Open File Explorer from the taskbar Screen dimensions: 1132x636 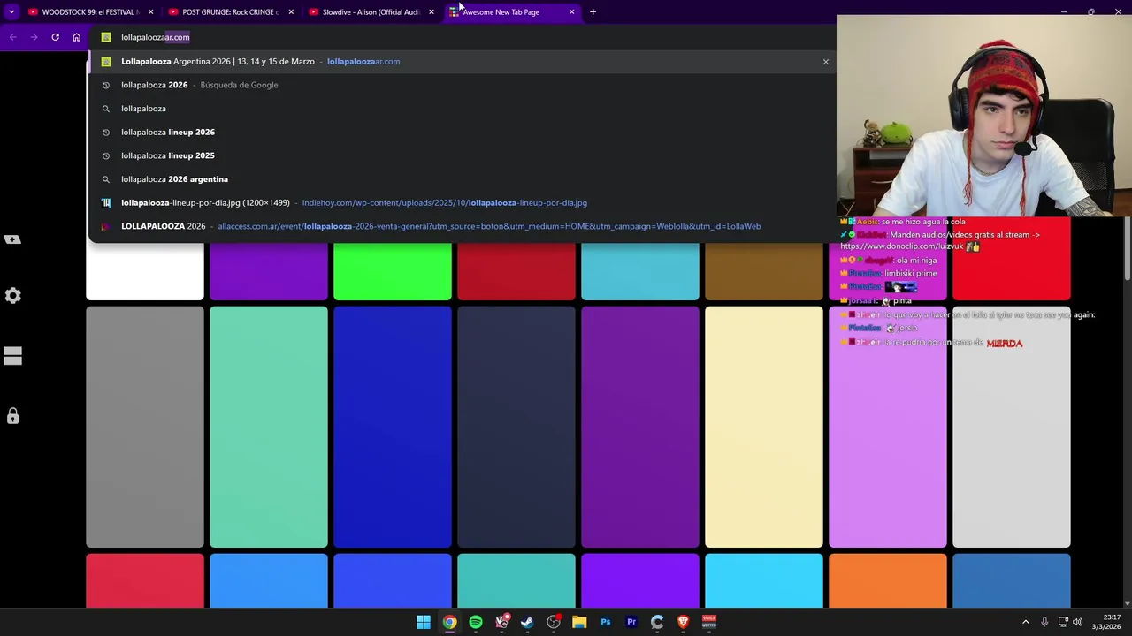click(x=579, y=622)
